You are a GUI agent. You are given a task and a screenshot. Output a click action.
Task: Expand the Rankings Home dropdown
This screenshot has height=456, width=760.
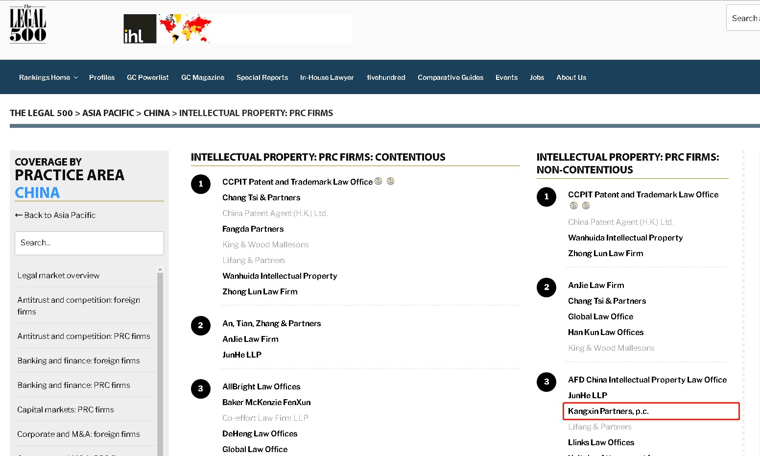point(48,77)
